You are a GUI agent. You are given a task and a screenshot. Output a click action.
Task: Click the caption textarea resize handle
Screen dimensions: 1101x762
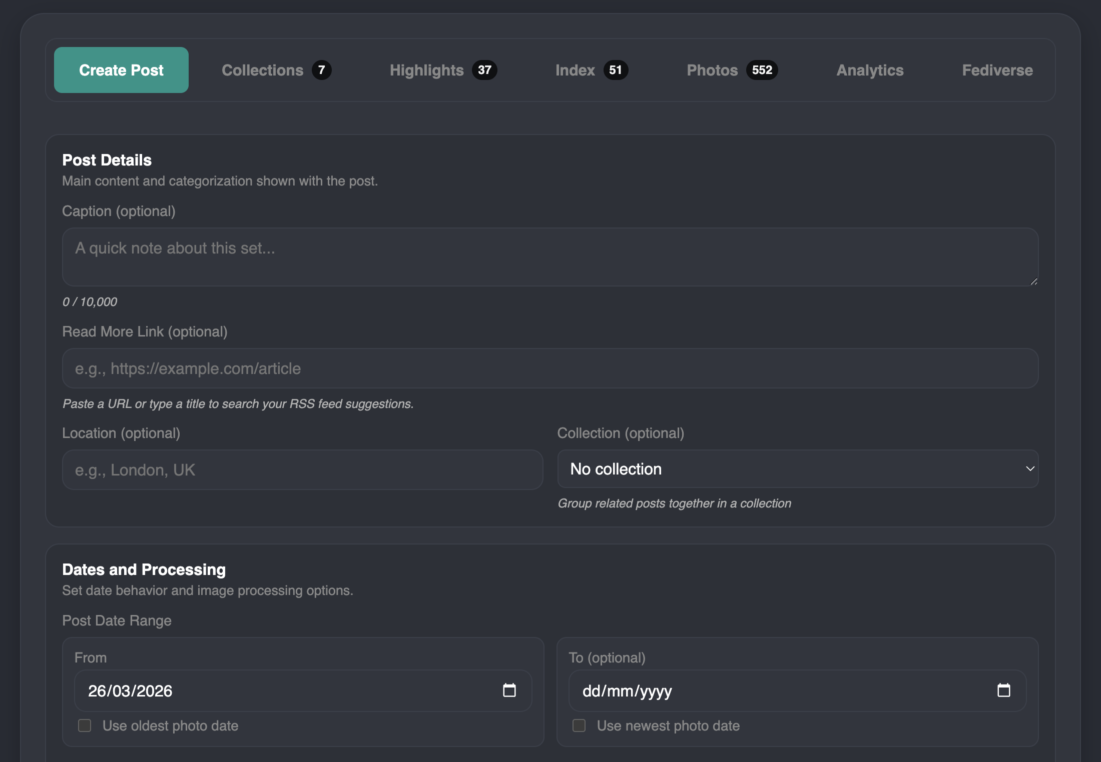click(1033, 281)
